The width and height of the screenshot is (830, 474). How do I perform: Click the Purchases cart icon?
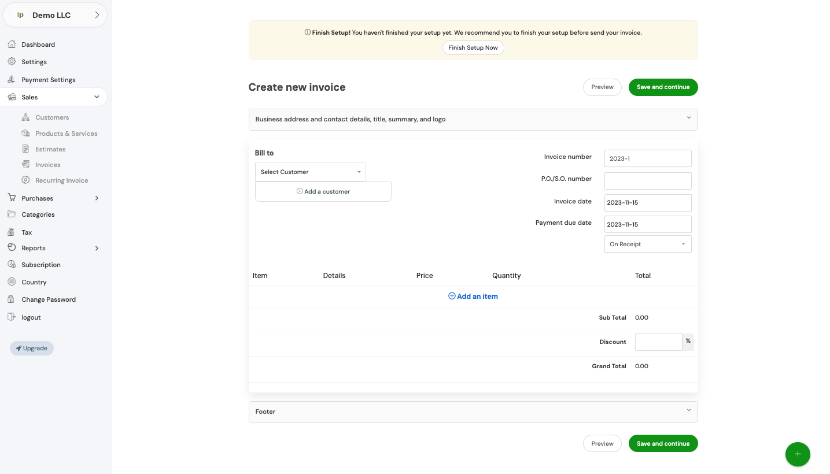12,198
